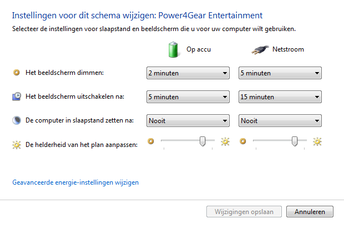Click low brightness icon on battery slider
344x234 pixels.
coord(150,141)
